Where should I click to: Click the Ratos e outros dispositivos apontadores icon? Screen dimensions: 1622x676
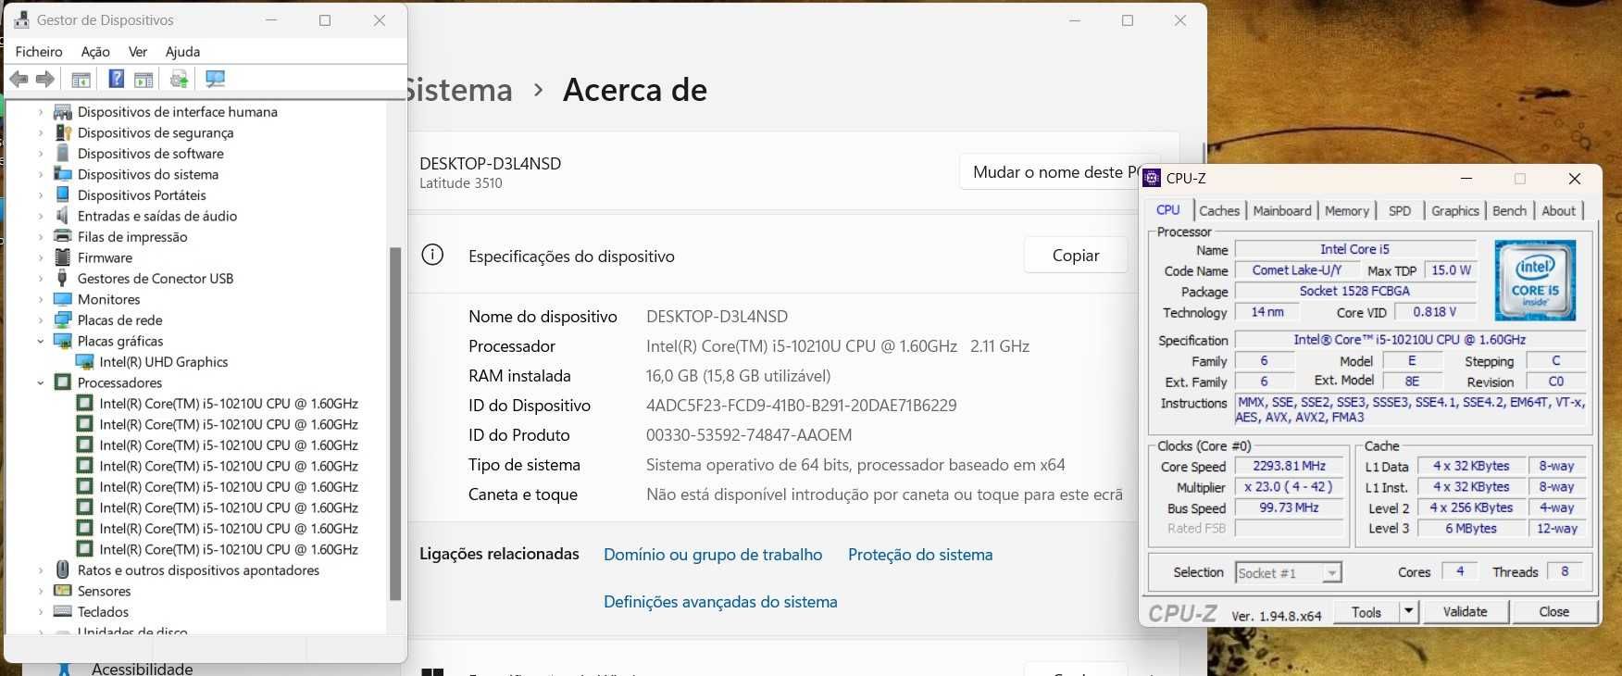[x=63, y=570]
